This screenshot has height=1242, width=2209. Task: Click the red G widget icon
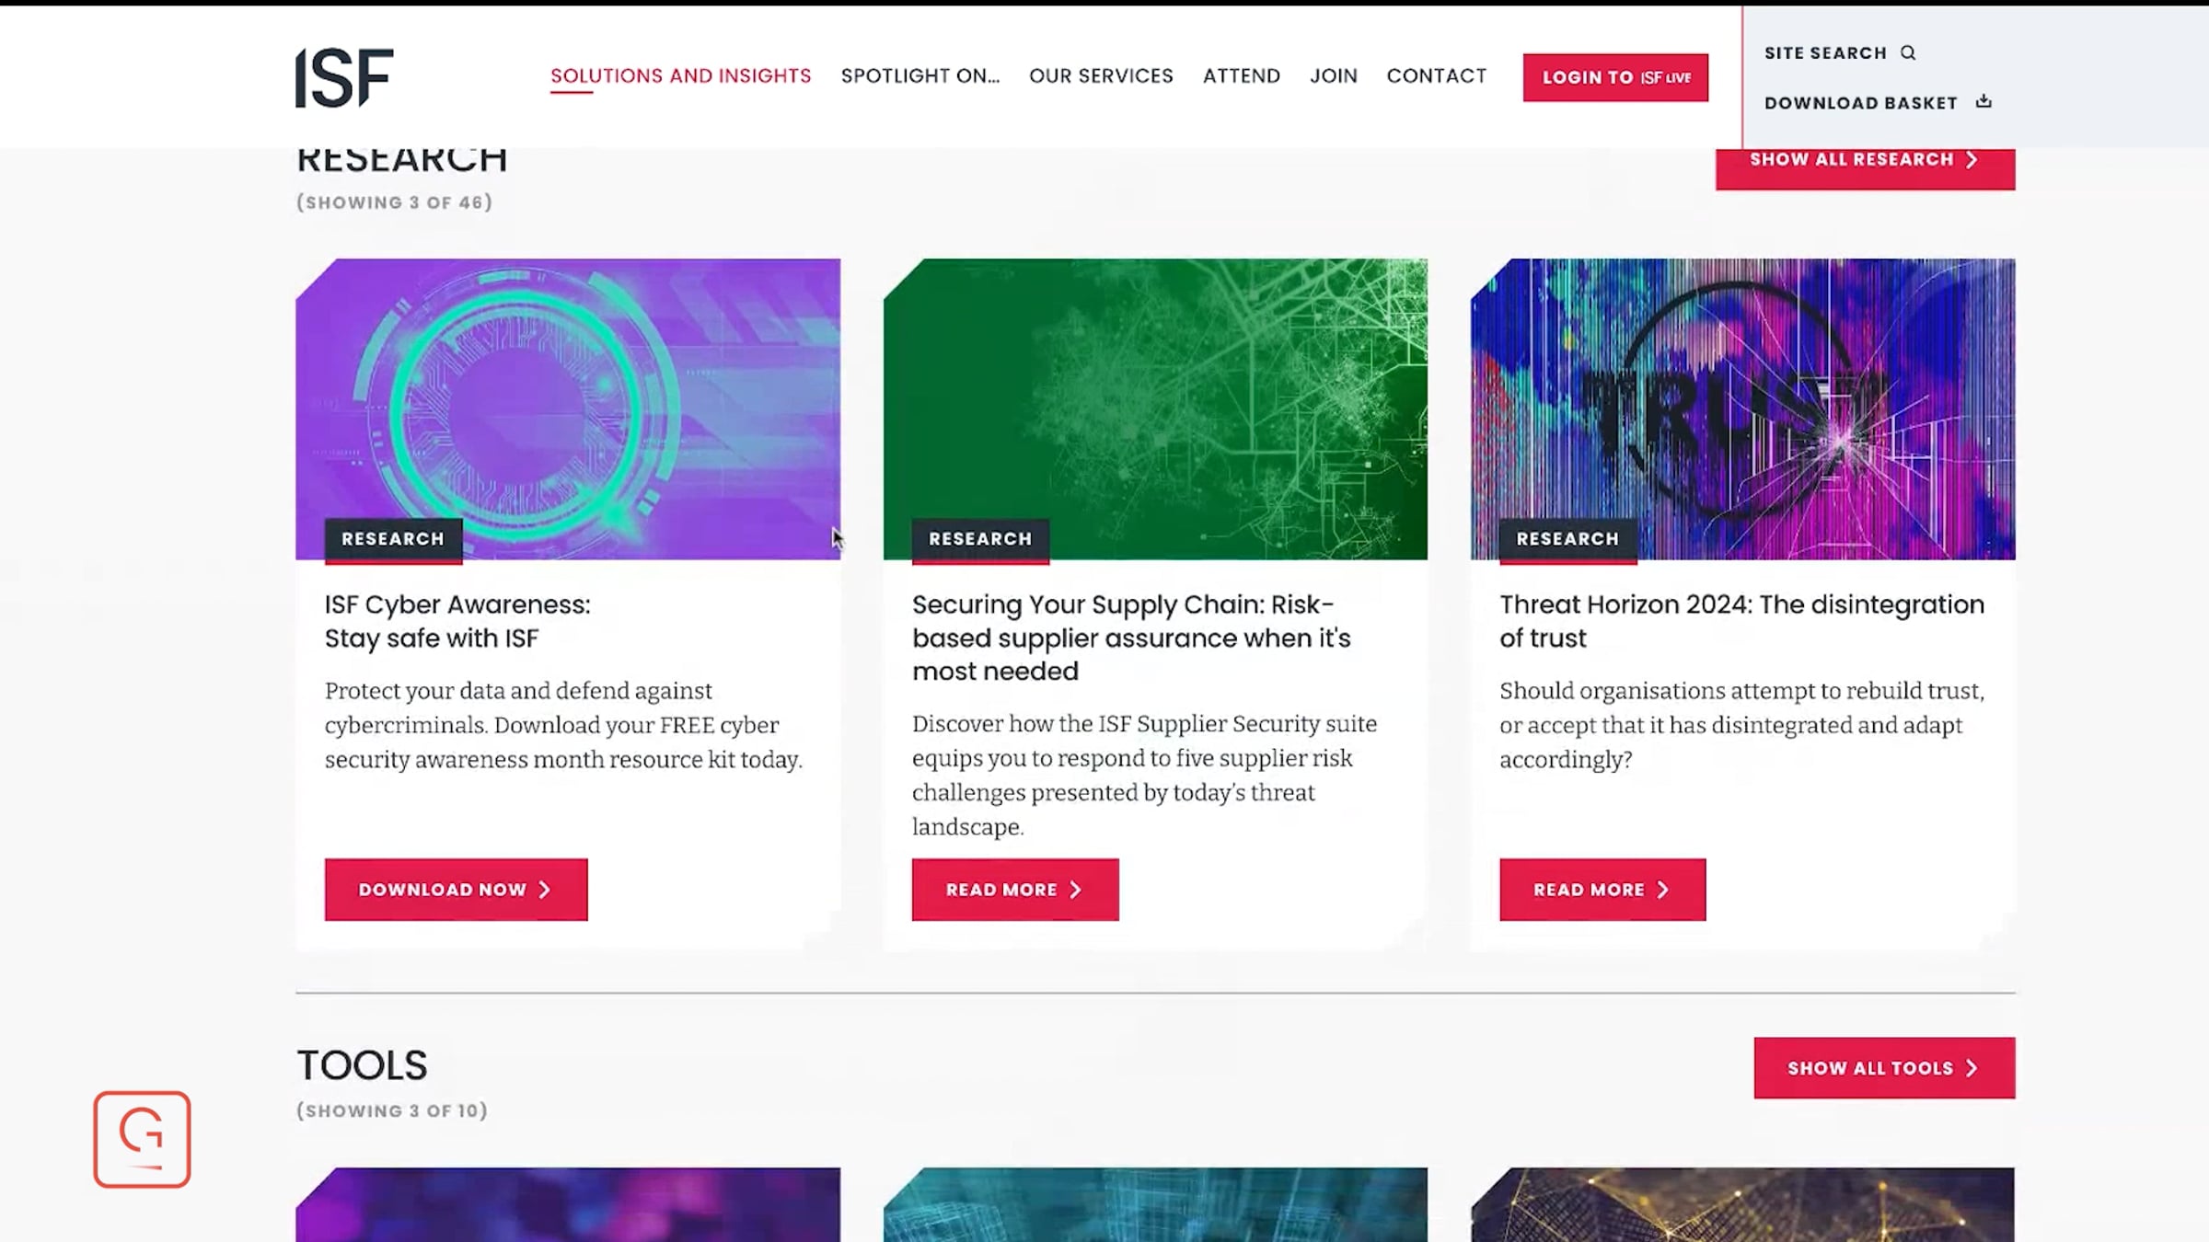click(x=142, y=1139)
